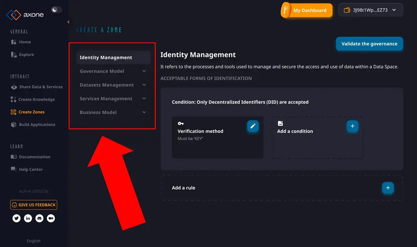Click Validate the governance button

(369, 44)
